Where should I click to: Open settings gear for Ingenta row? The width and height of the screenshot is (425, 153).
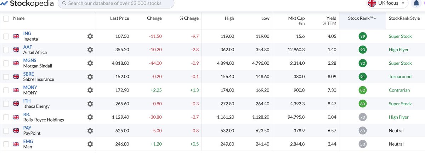(x=90, y=36)
